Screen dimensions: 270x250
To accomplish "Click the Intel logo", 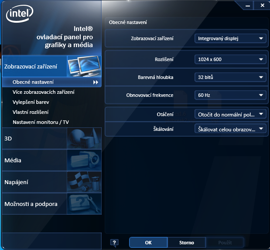I will coord(20,14).
